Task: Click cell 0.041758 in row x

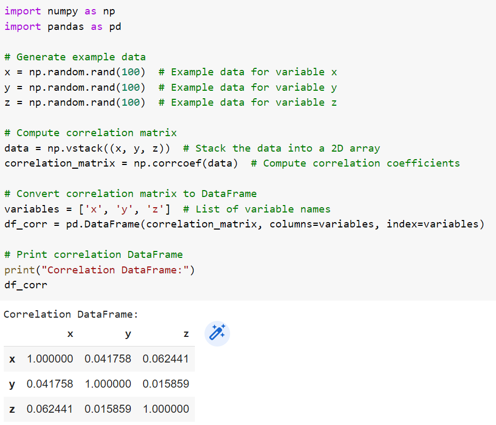Action: point(108,359)
